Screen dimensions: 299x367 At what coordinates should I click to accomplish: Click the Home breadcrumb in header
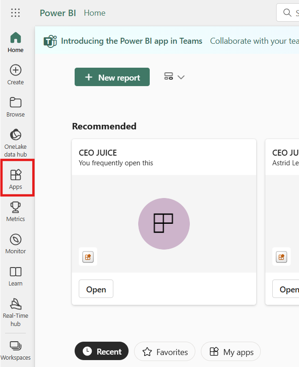point(94,13)
